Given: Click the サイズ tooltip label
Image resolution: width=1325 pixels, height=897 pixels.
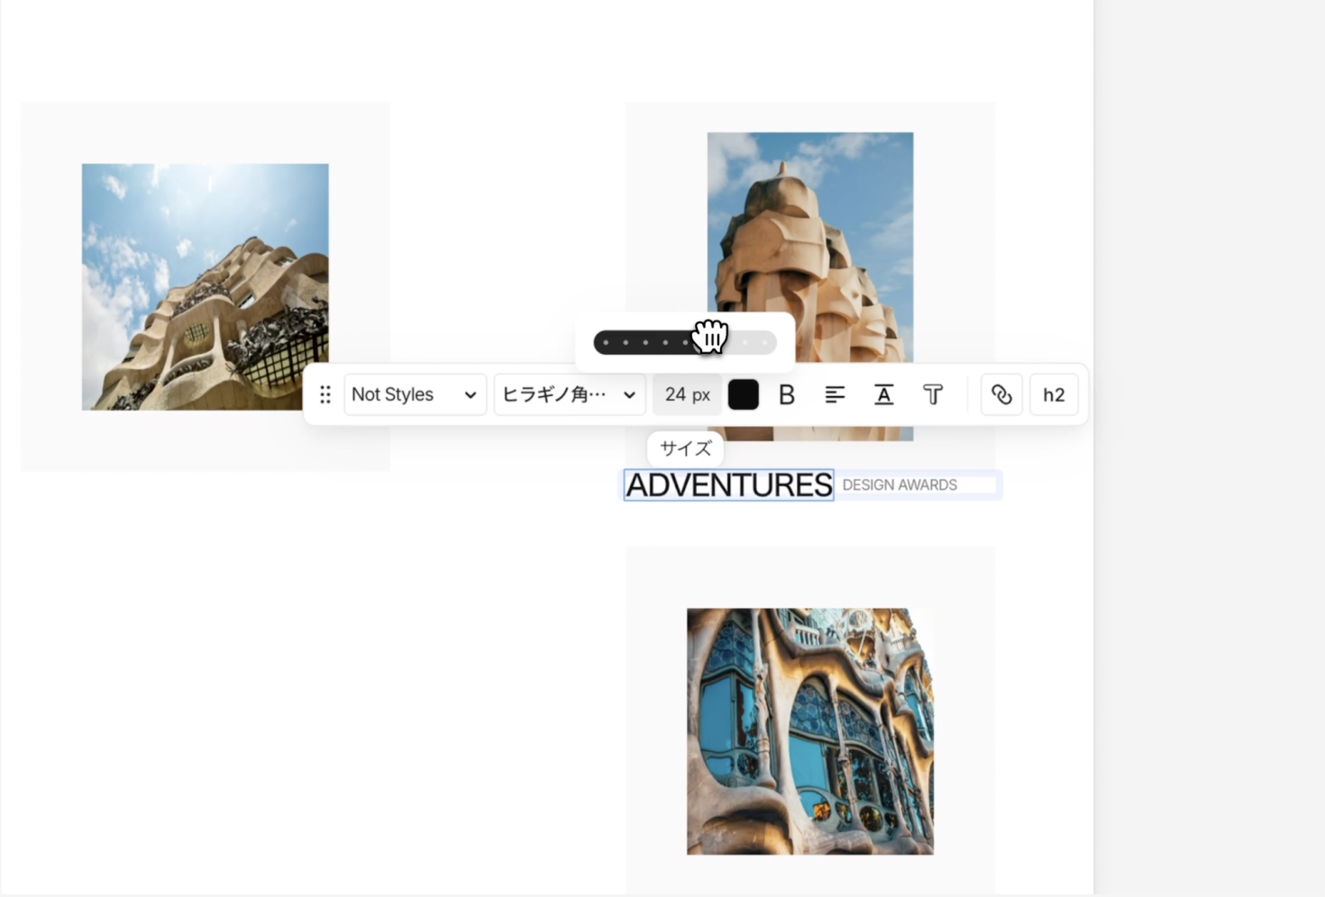Looking at the screenshot, I should (685, 448).
